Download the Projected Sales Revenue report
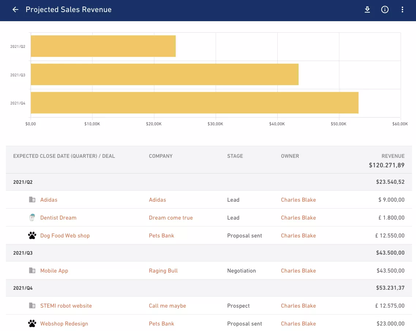 (367, 9)
